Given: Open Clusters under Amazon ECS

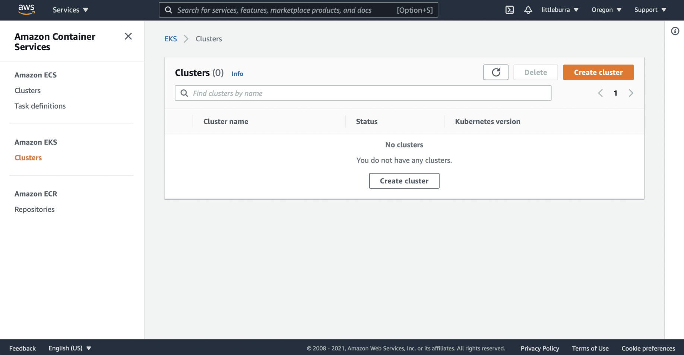Looking at the screenshot, I should pos(28,90).
